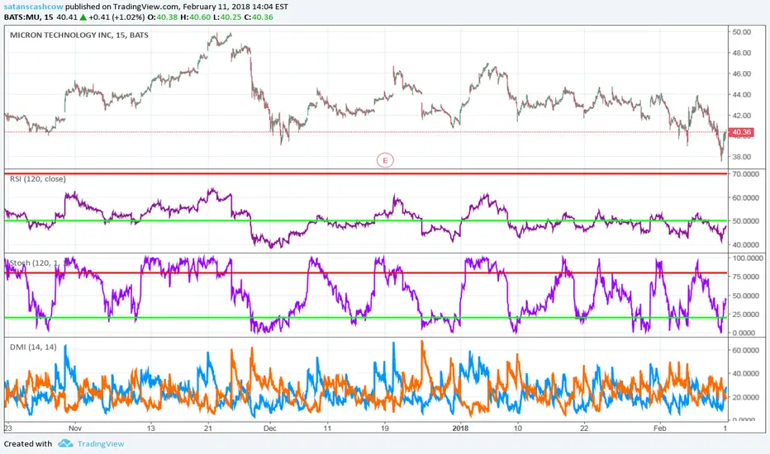Select the MICRON TECHNOLOGY INC, 15, BATS title
This screenshot has height=454, width=770.
point(79,35)
